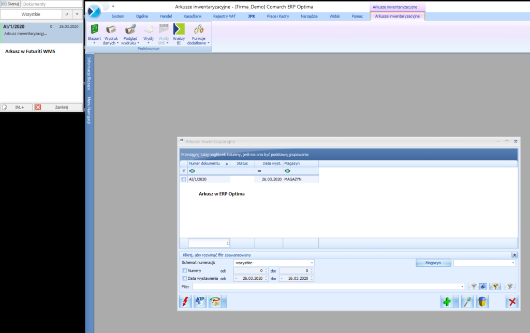This screenshot has width=530, height=333.
Task: Click the refresh arrow beside Wszystkie
Action: click(x=67, y=14)
